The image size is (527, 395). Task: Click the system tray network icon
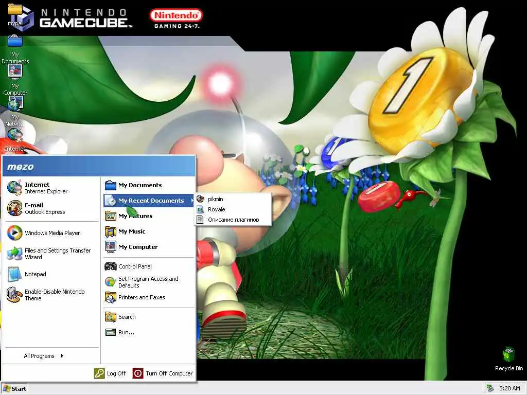pyautogui.click(x=490, y=388)
